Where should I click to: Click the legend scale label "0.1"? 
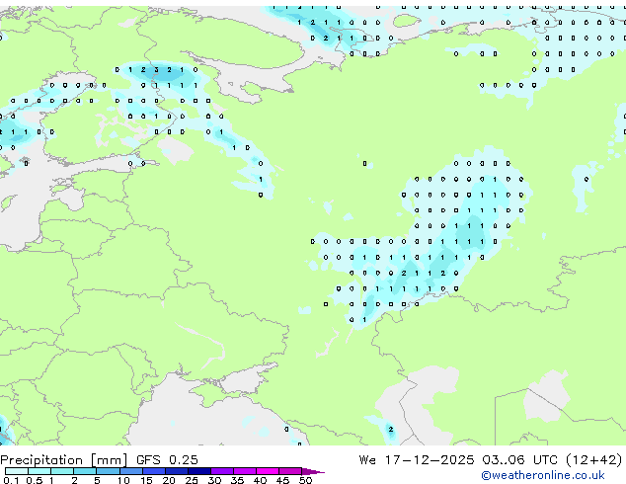click(x=11, y=480)
